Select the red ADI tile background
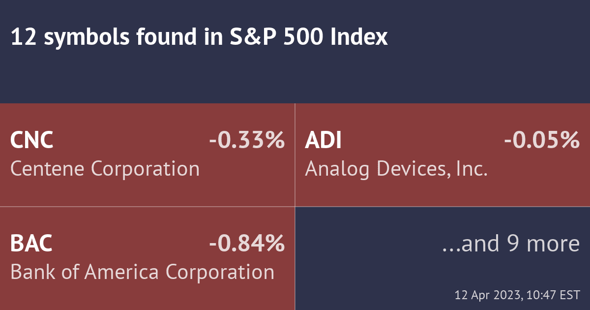Screen dimensions: 590x310 [x=442, y=192]
